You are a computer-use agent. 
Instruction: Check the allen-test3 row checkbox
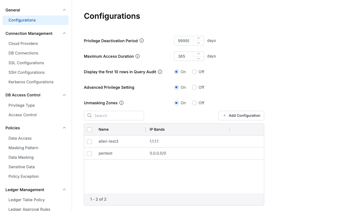pos(89,142)
